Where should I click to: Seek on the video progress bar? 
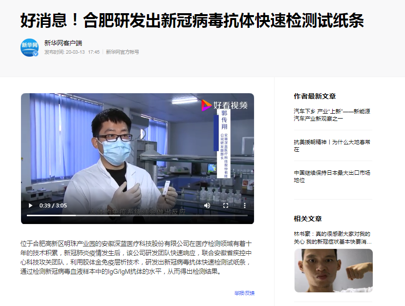click(137, 215)
